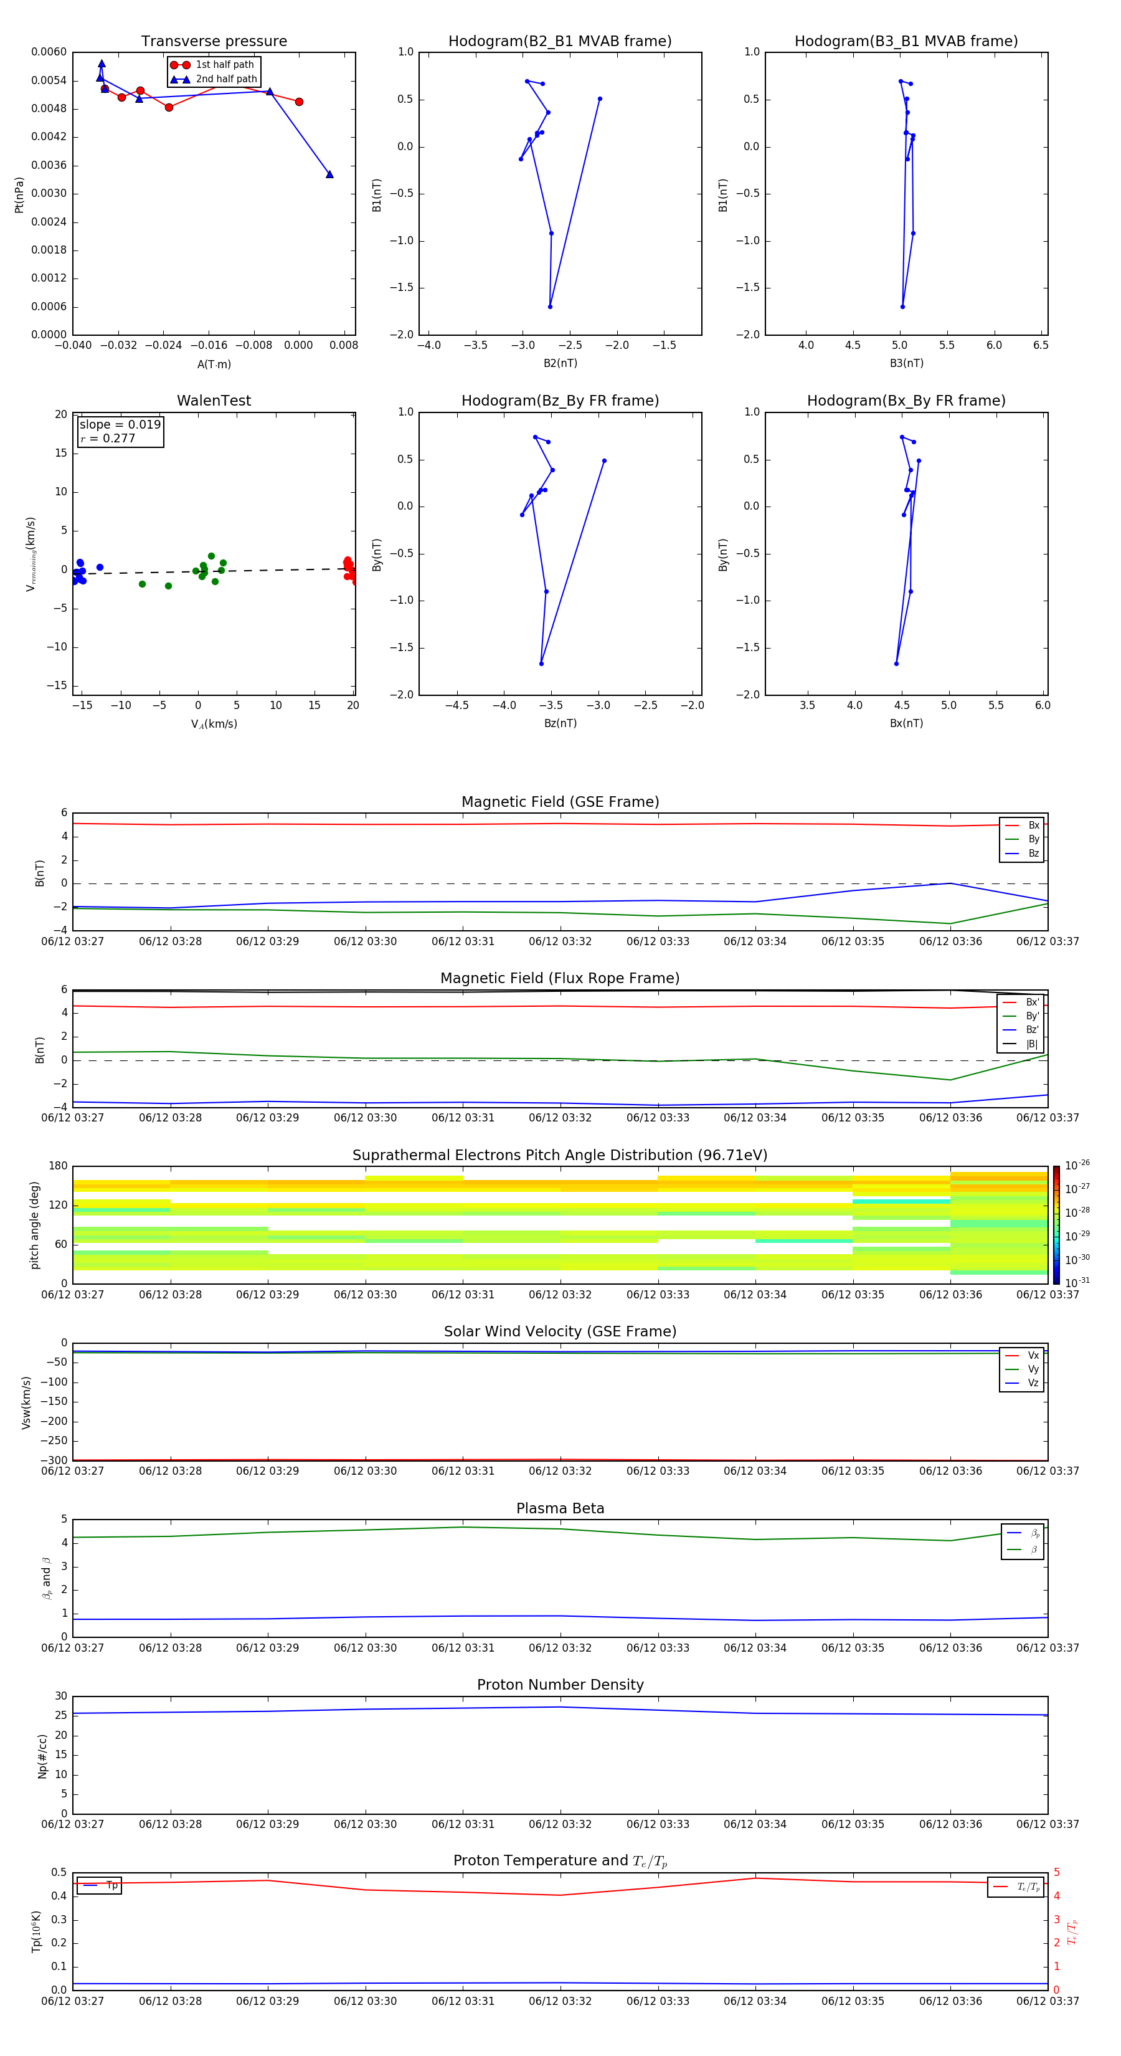Click the '1st half path' legend entry
This screenshot has width=1121, height=2056.
click(212, 65)
